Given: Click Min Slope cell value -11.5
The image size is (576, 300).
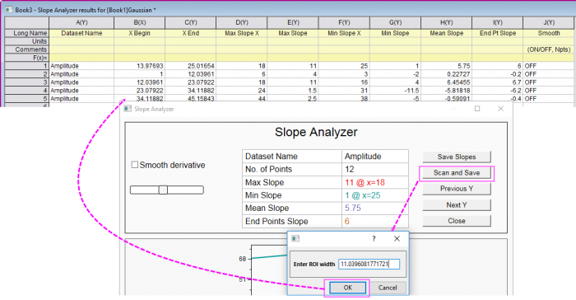Looking at the screenshot, I should pyautogui.click(x=395, y=91).
